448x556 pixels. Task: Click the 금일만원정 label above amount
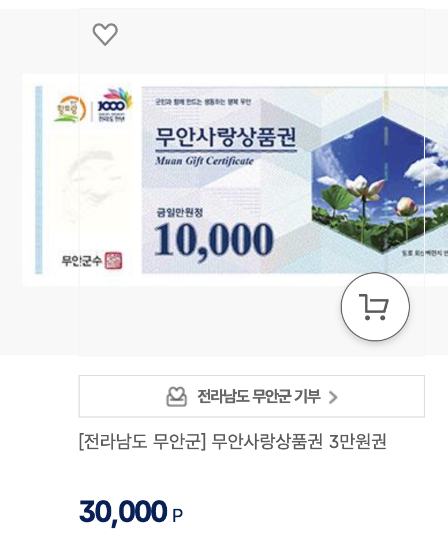(180, 212)
